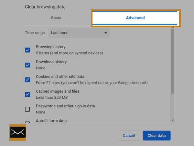Toggle the Cookies and other site data checkbox

click(27, 80)
